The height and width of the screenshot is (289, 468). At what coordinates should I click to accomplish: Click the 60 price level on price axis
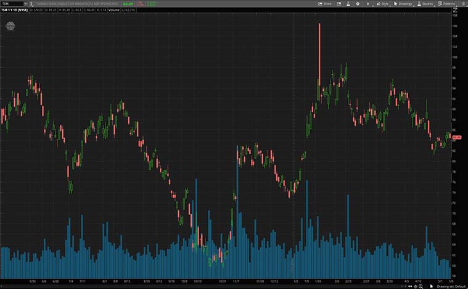(454, 266)
